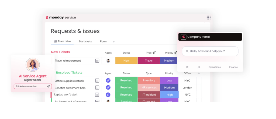This screenshot has width=276, height=119.
Task: Open the New status cell dropdown
Action: (126, 61)
